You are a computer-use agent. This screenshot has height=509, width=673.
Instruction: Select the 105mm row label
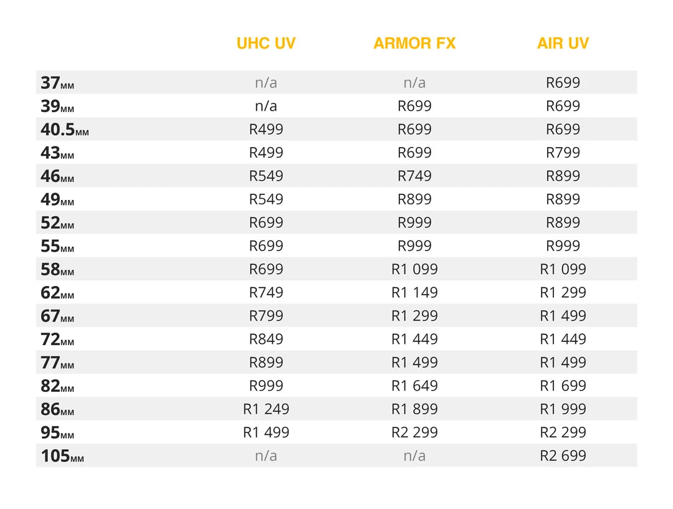(62, 456)
